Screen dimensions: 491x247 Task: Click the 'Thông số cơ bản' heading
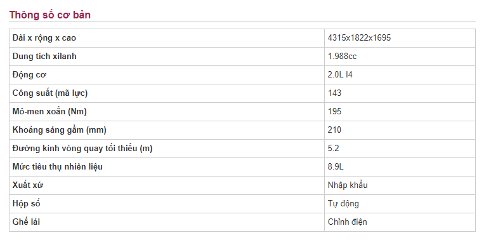(49, 15)
